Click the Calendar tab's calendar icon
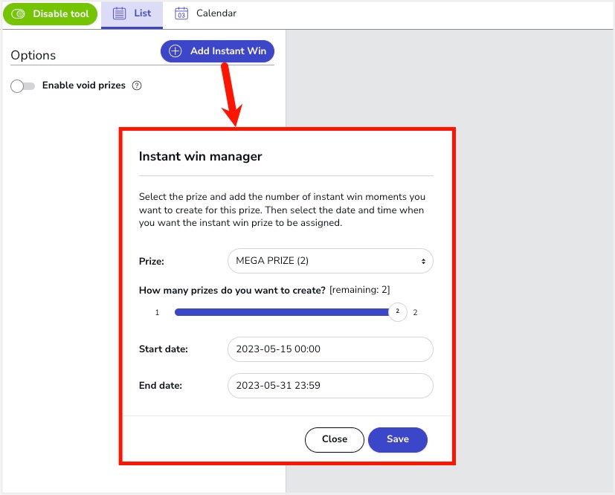Viewport: 615px width, 495px height. pyautogui.click(x=181, y=13)
